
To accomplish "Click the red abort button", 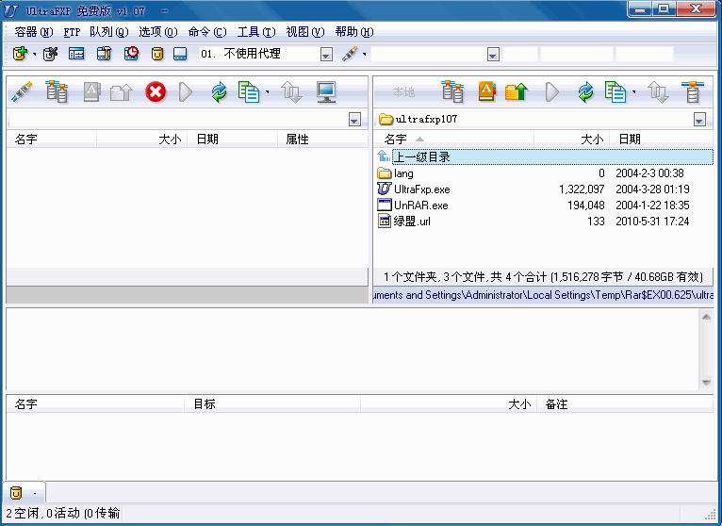I will 156,91.
